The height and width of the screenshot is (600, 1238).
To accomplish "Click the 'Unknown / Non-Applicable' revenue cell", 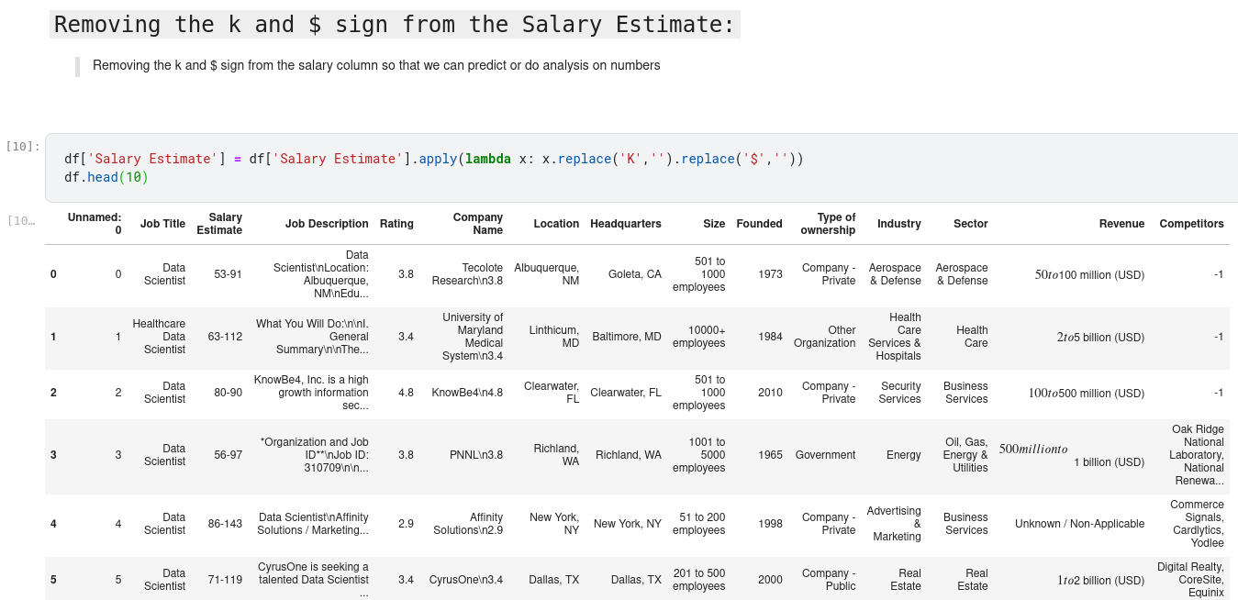I will 1079,524.
